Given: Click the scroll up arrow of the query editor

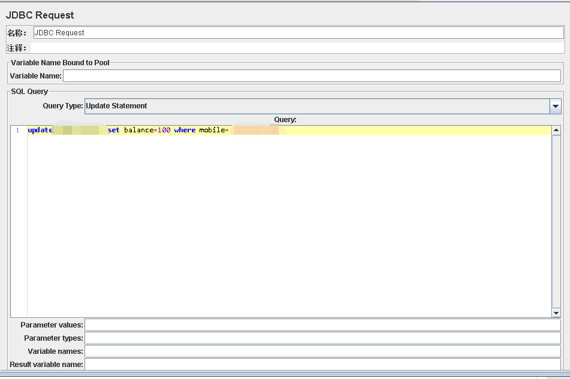Looking at the screenshot, I should [556, 131].
